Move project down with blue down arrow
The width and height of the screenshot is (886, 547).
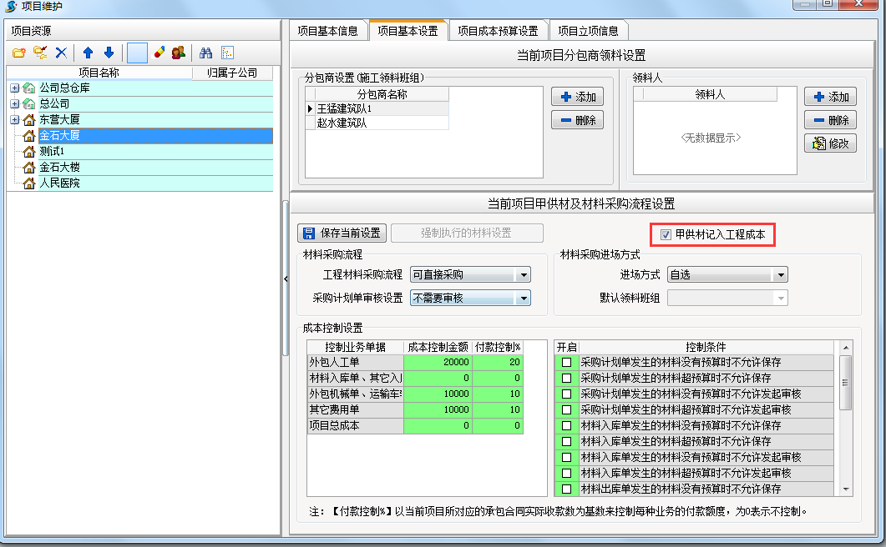[108, 53]
